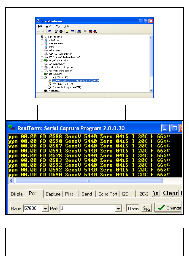
Task: Click the Open port button
Action: (133, 208)
